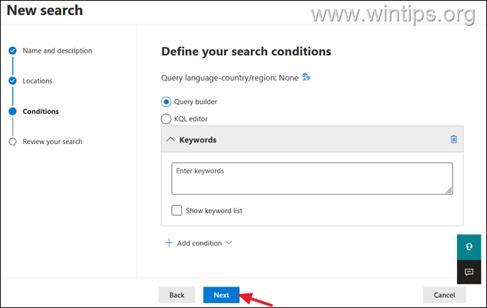Click the Back button
The height and width of the screenshot is (308, 487).
(176, 294)
